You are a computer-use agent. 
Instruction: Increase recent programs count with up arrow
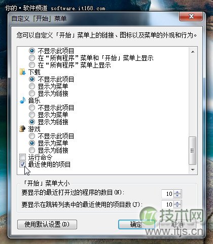pyautogui.click(x=177, y=192)
